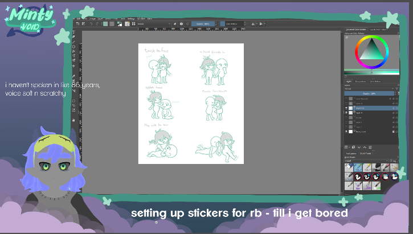Select the Compositions tab
The height and width of the screenshot is (234, 413).
click(361, 81)
